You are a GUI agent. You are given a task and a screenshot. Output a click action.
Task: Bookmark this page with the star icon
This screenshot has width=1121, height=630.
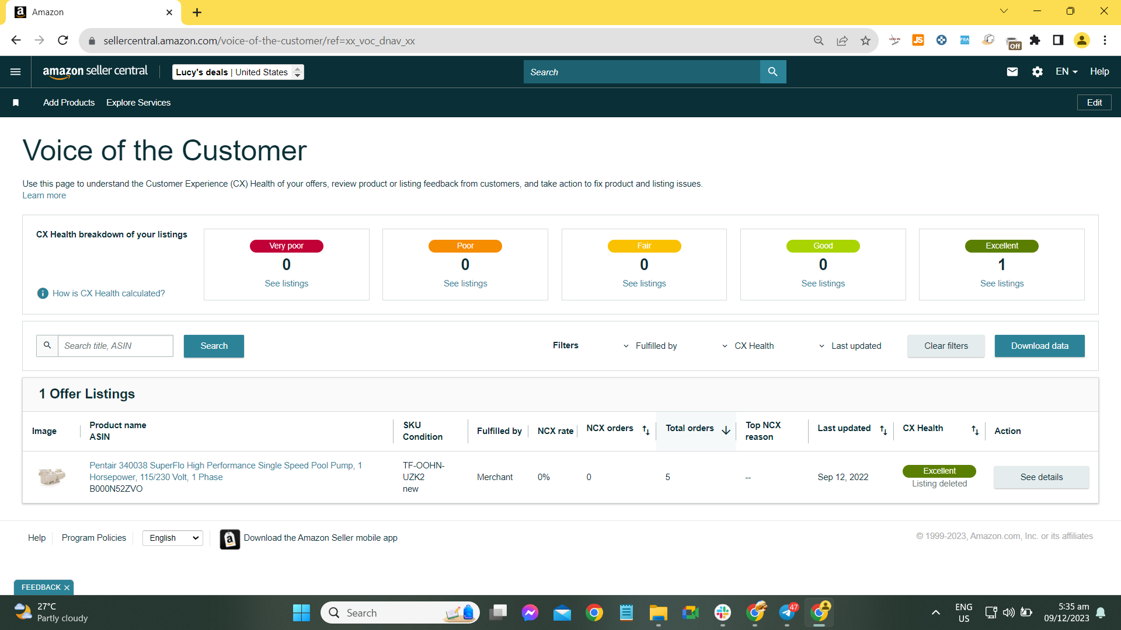click(865, 40)
